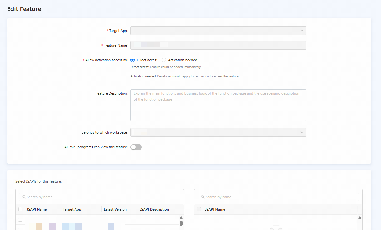Viewport: 381px width, 230px height.
Task: Click the Target App column header
Action: (72, 209)
